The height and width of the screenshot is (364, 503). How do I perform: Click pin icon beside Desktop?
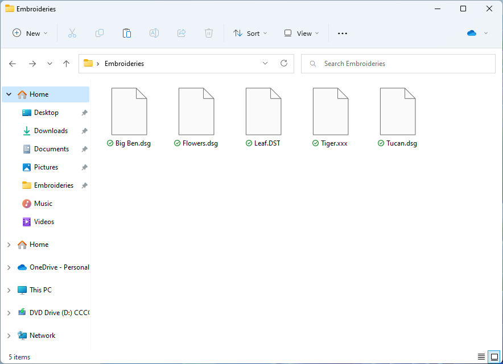[x=84, y=113]
